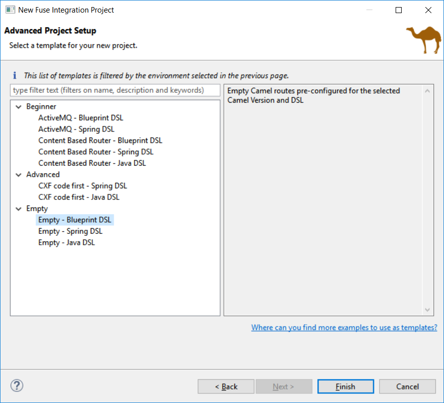Select CXF code first - Spring DSL
Viewport: 444px width, 403px height.
click(x=83, y=186)
